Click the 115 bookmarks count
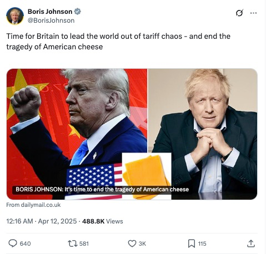 pos(202,243)
